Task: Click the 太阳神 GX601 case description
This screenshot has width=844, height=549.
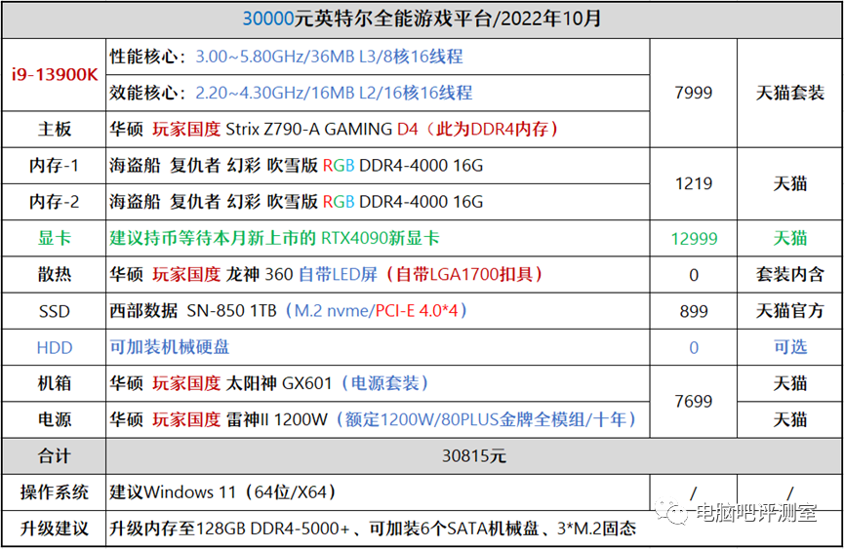Action: point(378,384)
